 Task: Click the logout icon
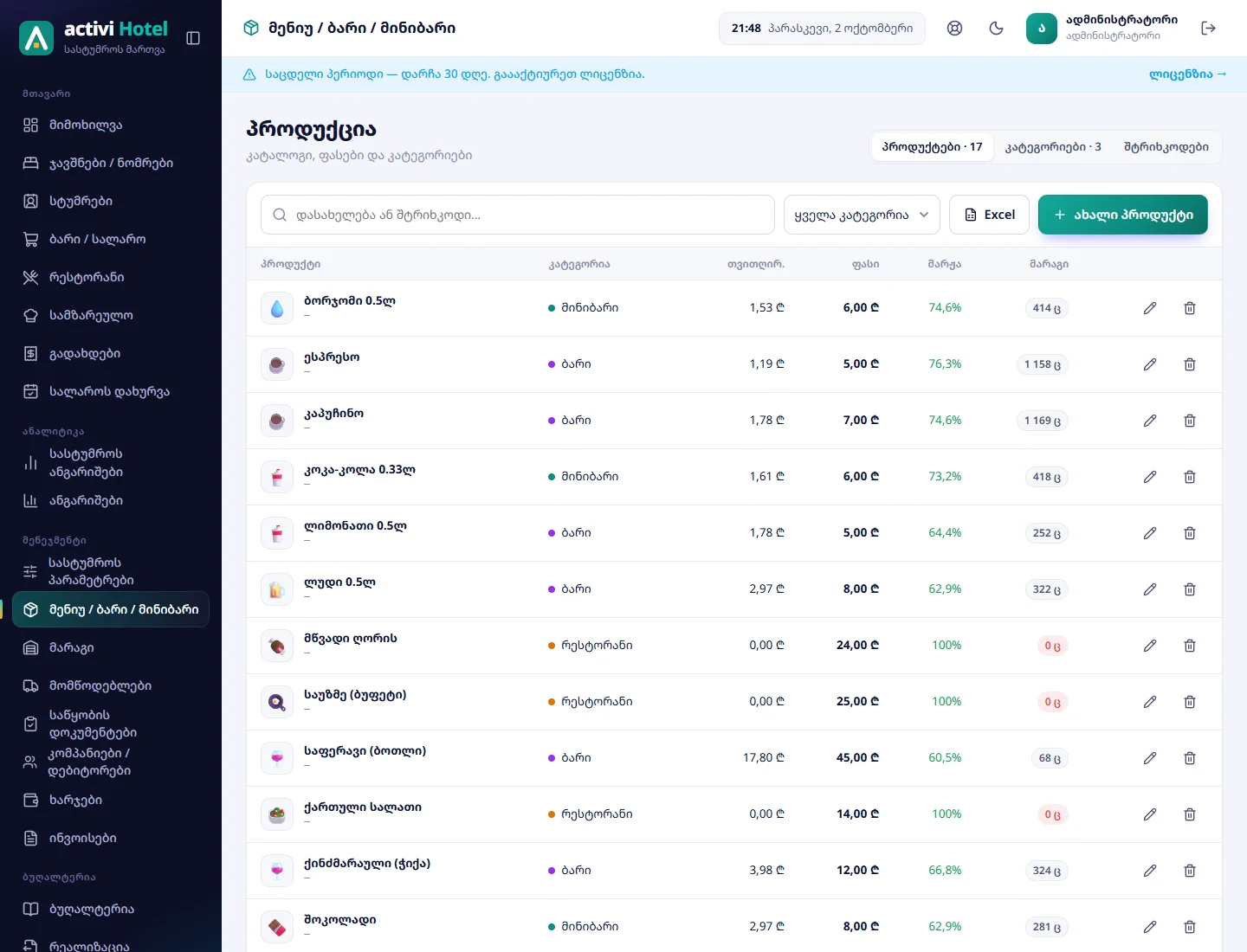point(1209,29)
